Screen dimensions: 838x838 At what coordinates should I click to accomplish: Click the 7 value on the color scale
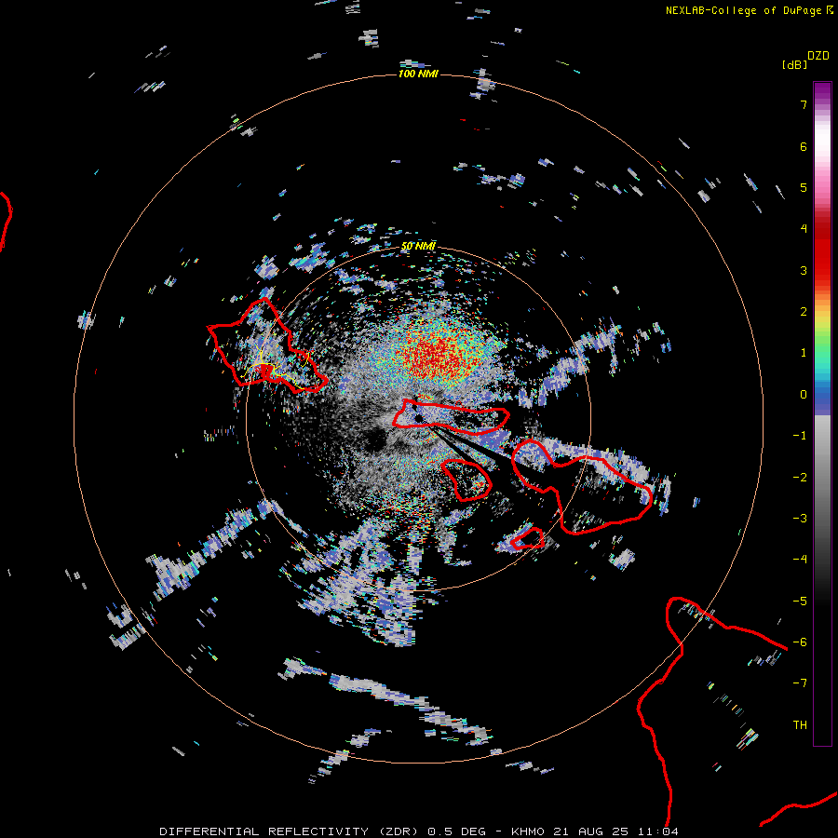(x=804, y=104)
